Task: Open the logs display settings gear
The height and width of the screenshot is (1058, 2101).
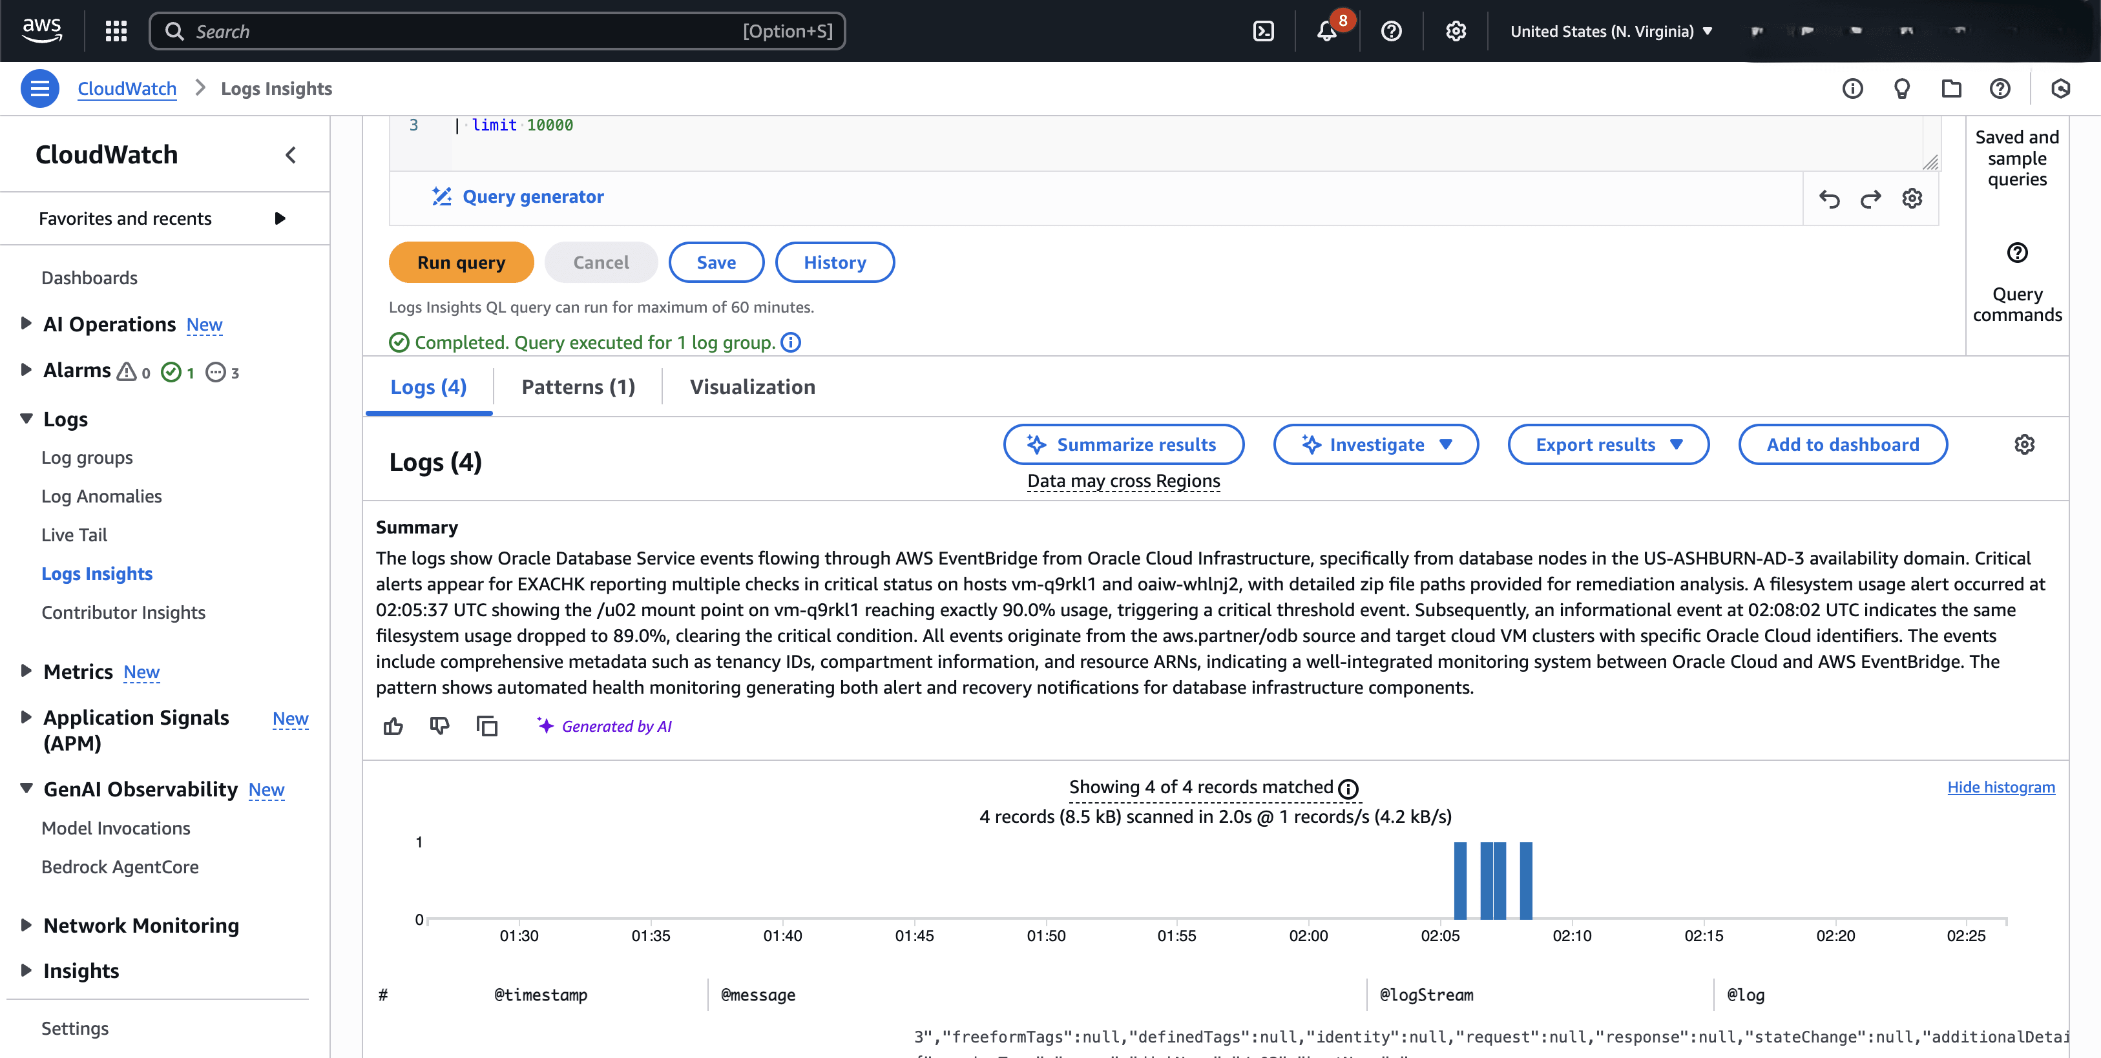Action: click(x=2025, y=444)
